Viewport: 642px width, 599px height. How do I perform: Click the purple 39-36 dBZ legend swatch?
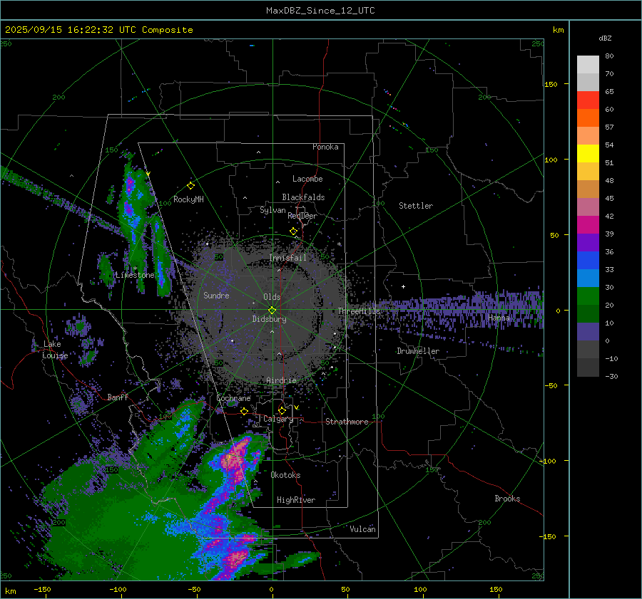588,243
